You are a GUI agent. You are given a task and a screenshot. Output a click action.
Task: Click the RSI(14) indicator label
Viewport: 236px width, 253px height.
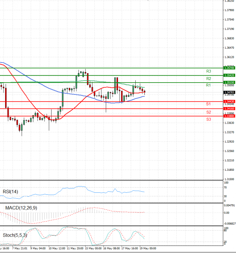point(10,192)
